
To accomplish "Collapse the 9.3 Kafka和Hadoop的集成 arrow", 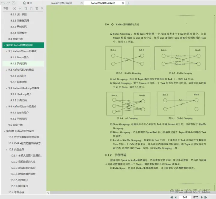I will pyautogui.click(x=7, y=88).
